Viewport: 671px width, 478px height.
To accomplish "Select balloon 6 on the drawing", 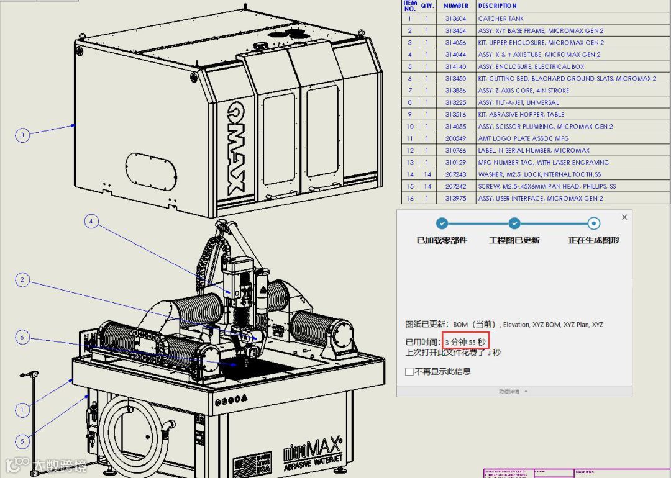I will click(22, 337).
